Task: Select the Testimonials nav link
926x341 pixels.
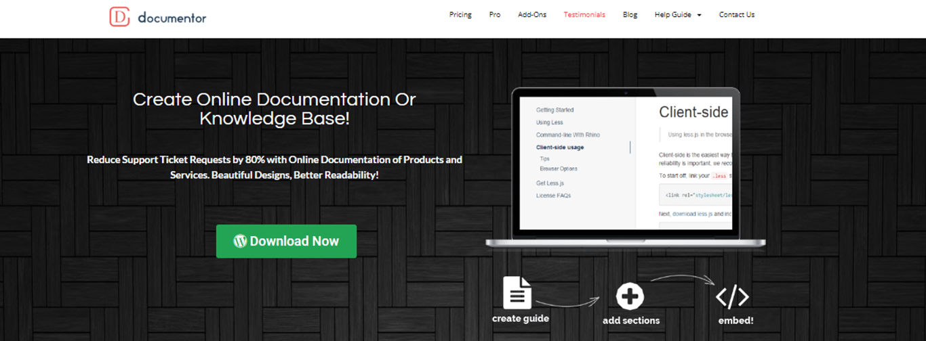Action: 584,15
